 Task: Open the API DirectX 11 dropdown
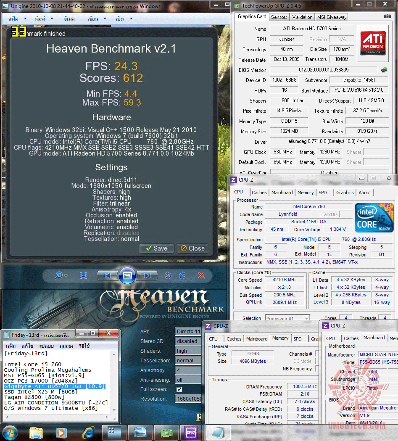188,332
